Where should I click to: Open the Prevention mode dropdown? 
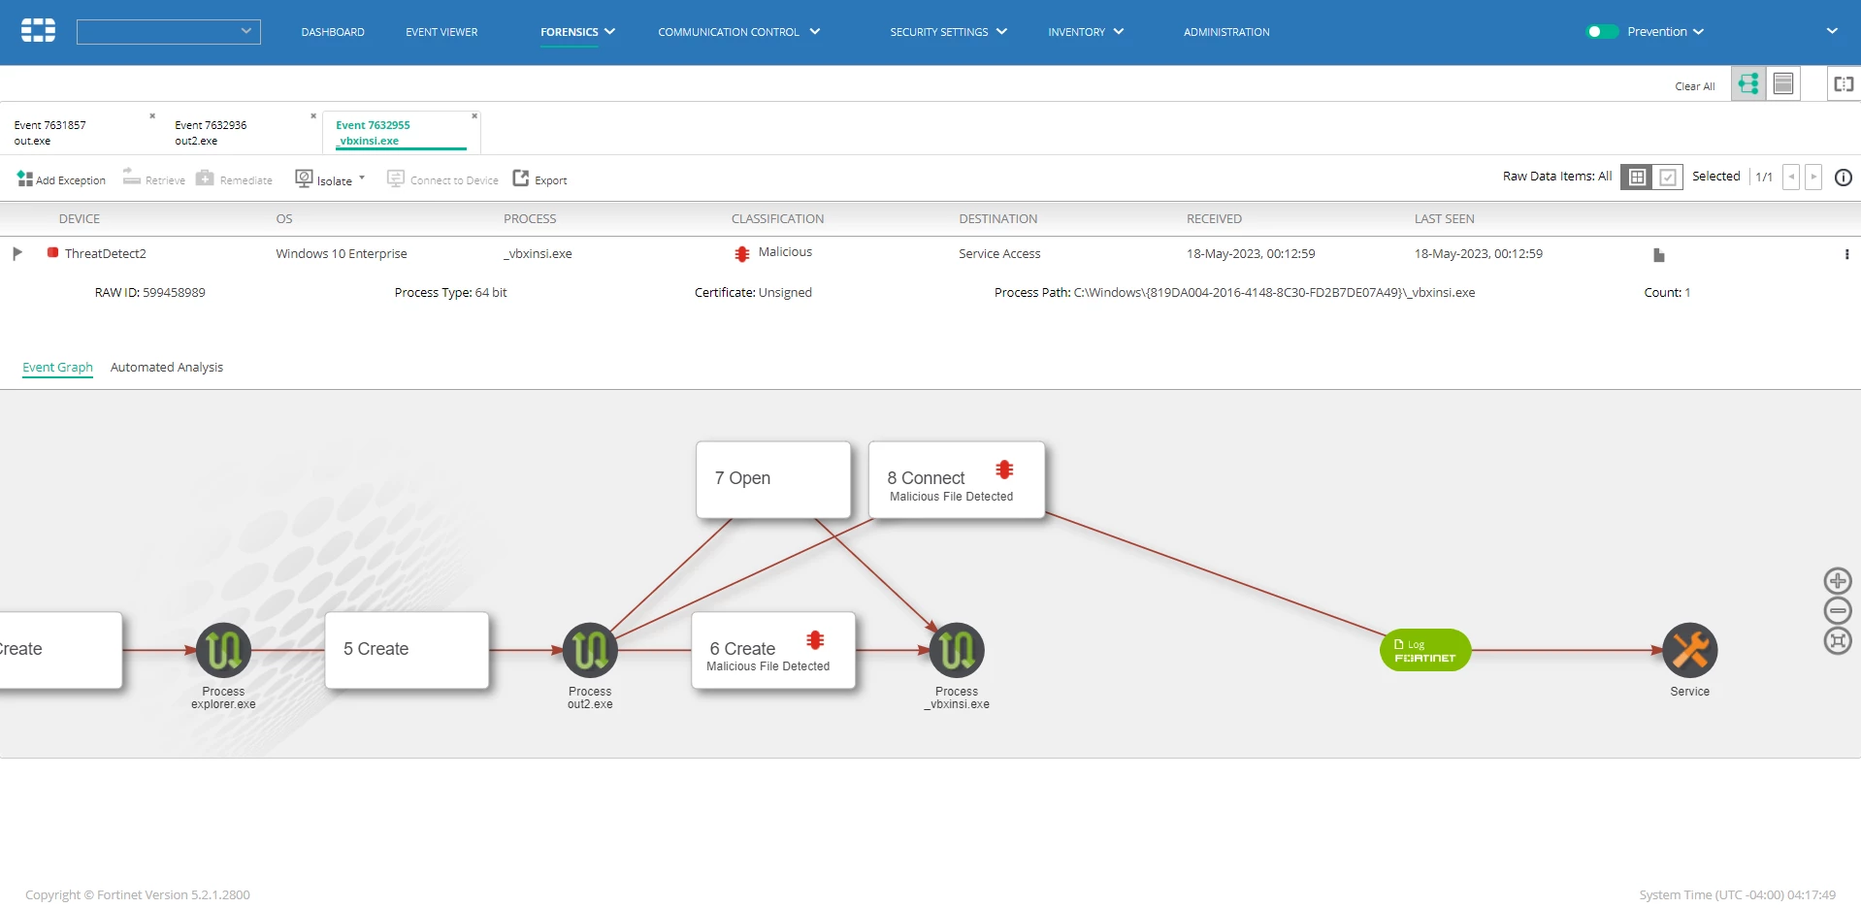(x=1665, y=32)
